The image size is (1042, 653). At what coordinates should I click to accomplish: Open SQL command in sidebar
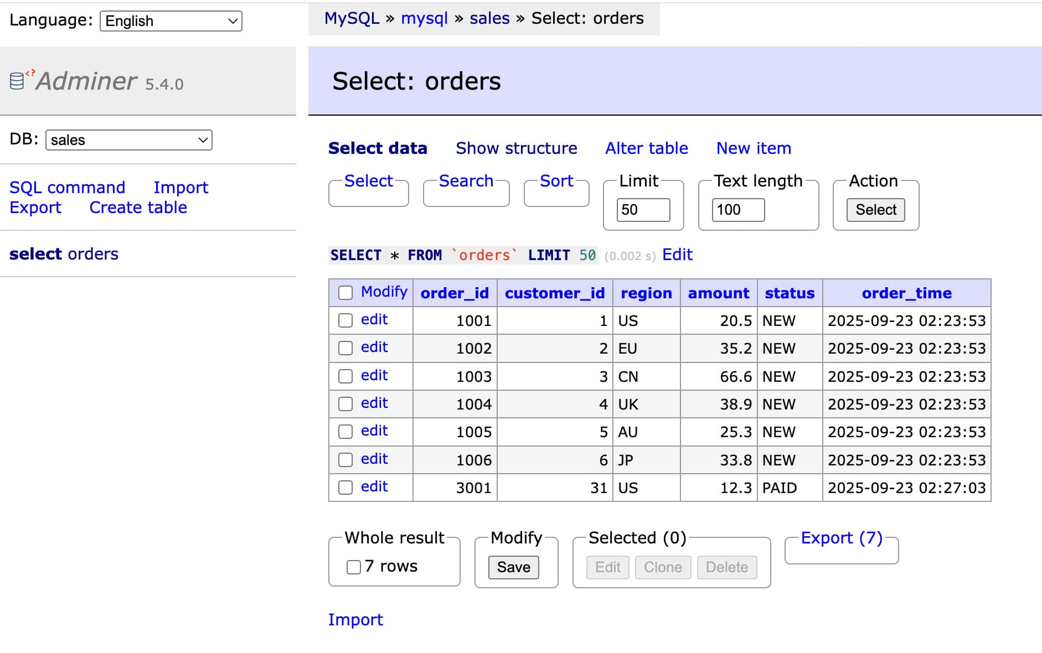click(67, 188)
